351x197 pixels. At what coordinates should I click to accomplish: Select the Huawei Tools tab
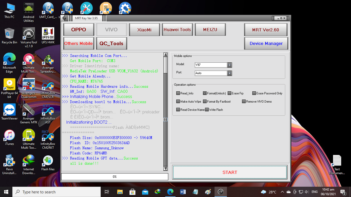point(177,30)
